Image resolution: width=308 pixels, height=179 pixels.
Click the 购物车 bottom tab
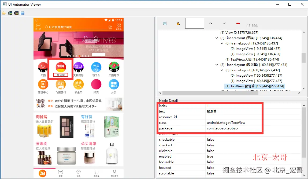[96, 173]
